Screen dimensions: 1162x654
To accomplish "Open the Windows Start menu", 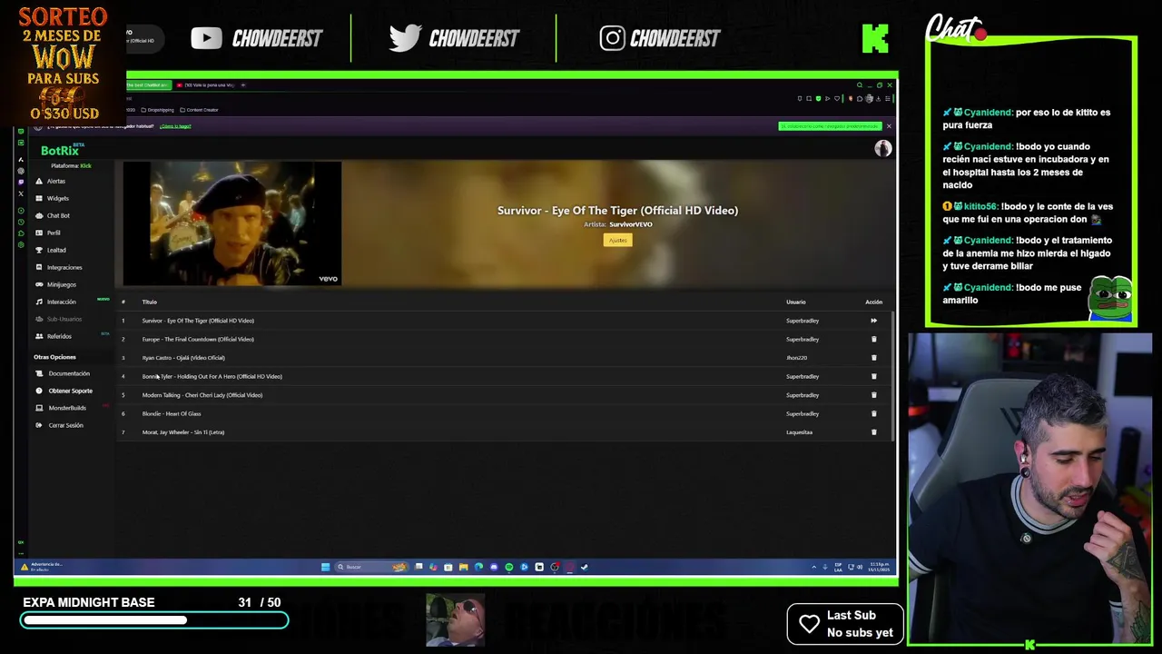I will pos(325,567).
